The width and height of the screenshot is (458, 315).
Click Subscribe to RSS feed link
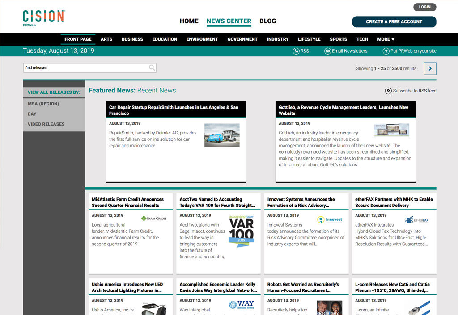(415, 91)
